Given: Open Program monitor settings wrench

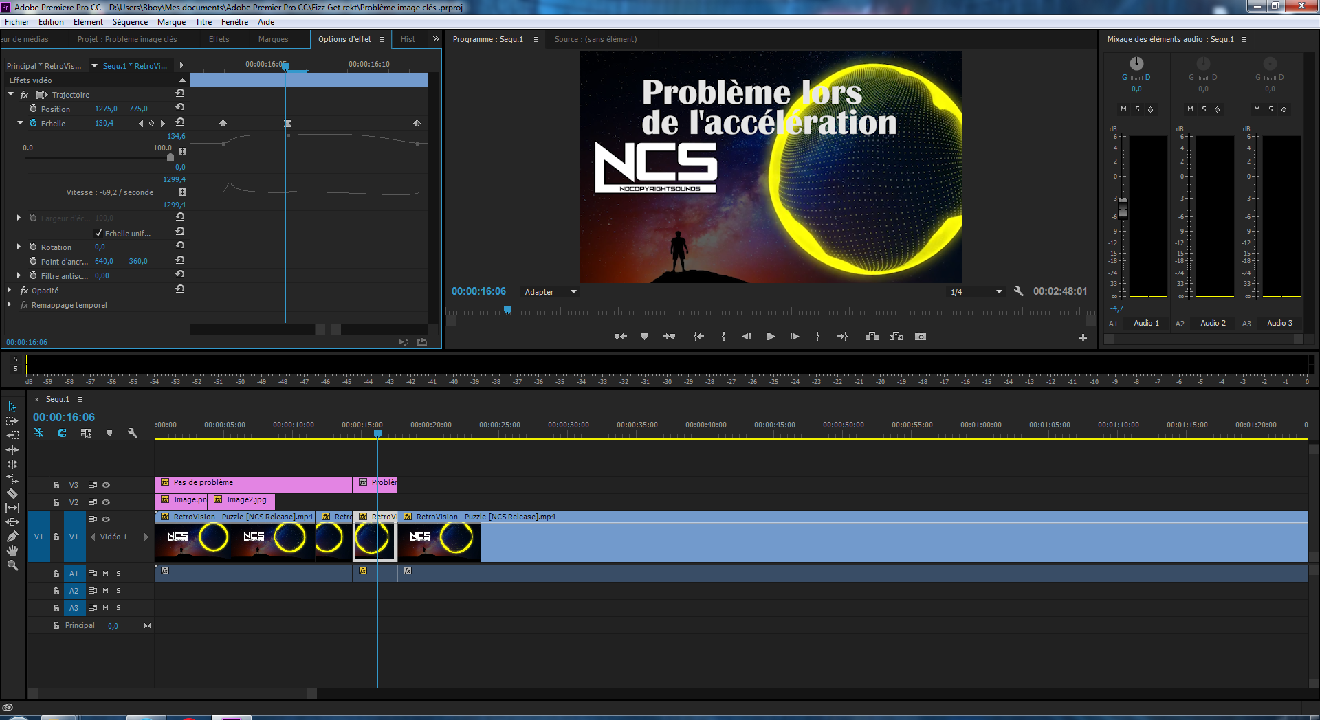Looking at the screenshot, I should point(1019,291).
